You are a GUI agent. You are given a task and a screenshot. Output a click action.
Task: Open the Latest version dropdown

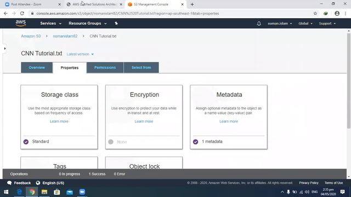(x=80, y=54)
